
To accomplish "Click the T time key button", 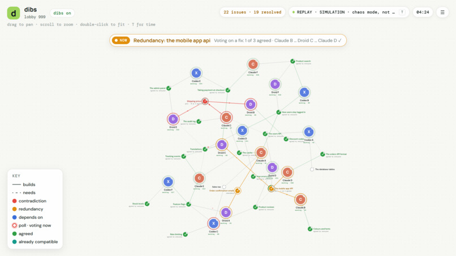I will point(402,12).
